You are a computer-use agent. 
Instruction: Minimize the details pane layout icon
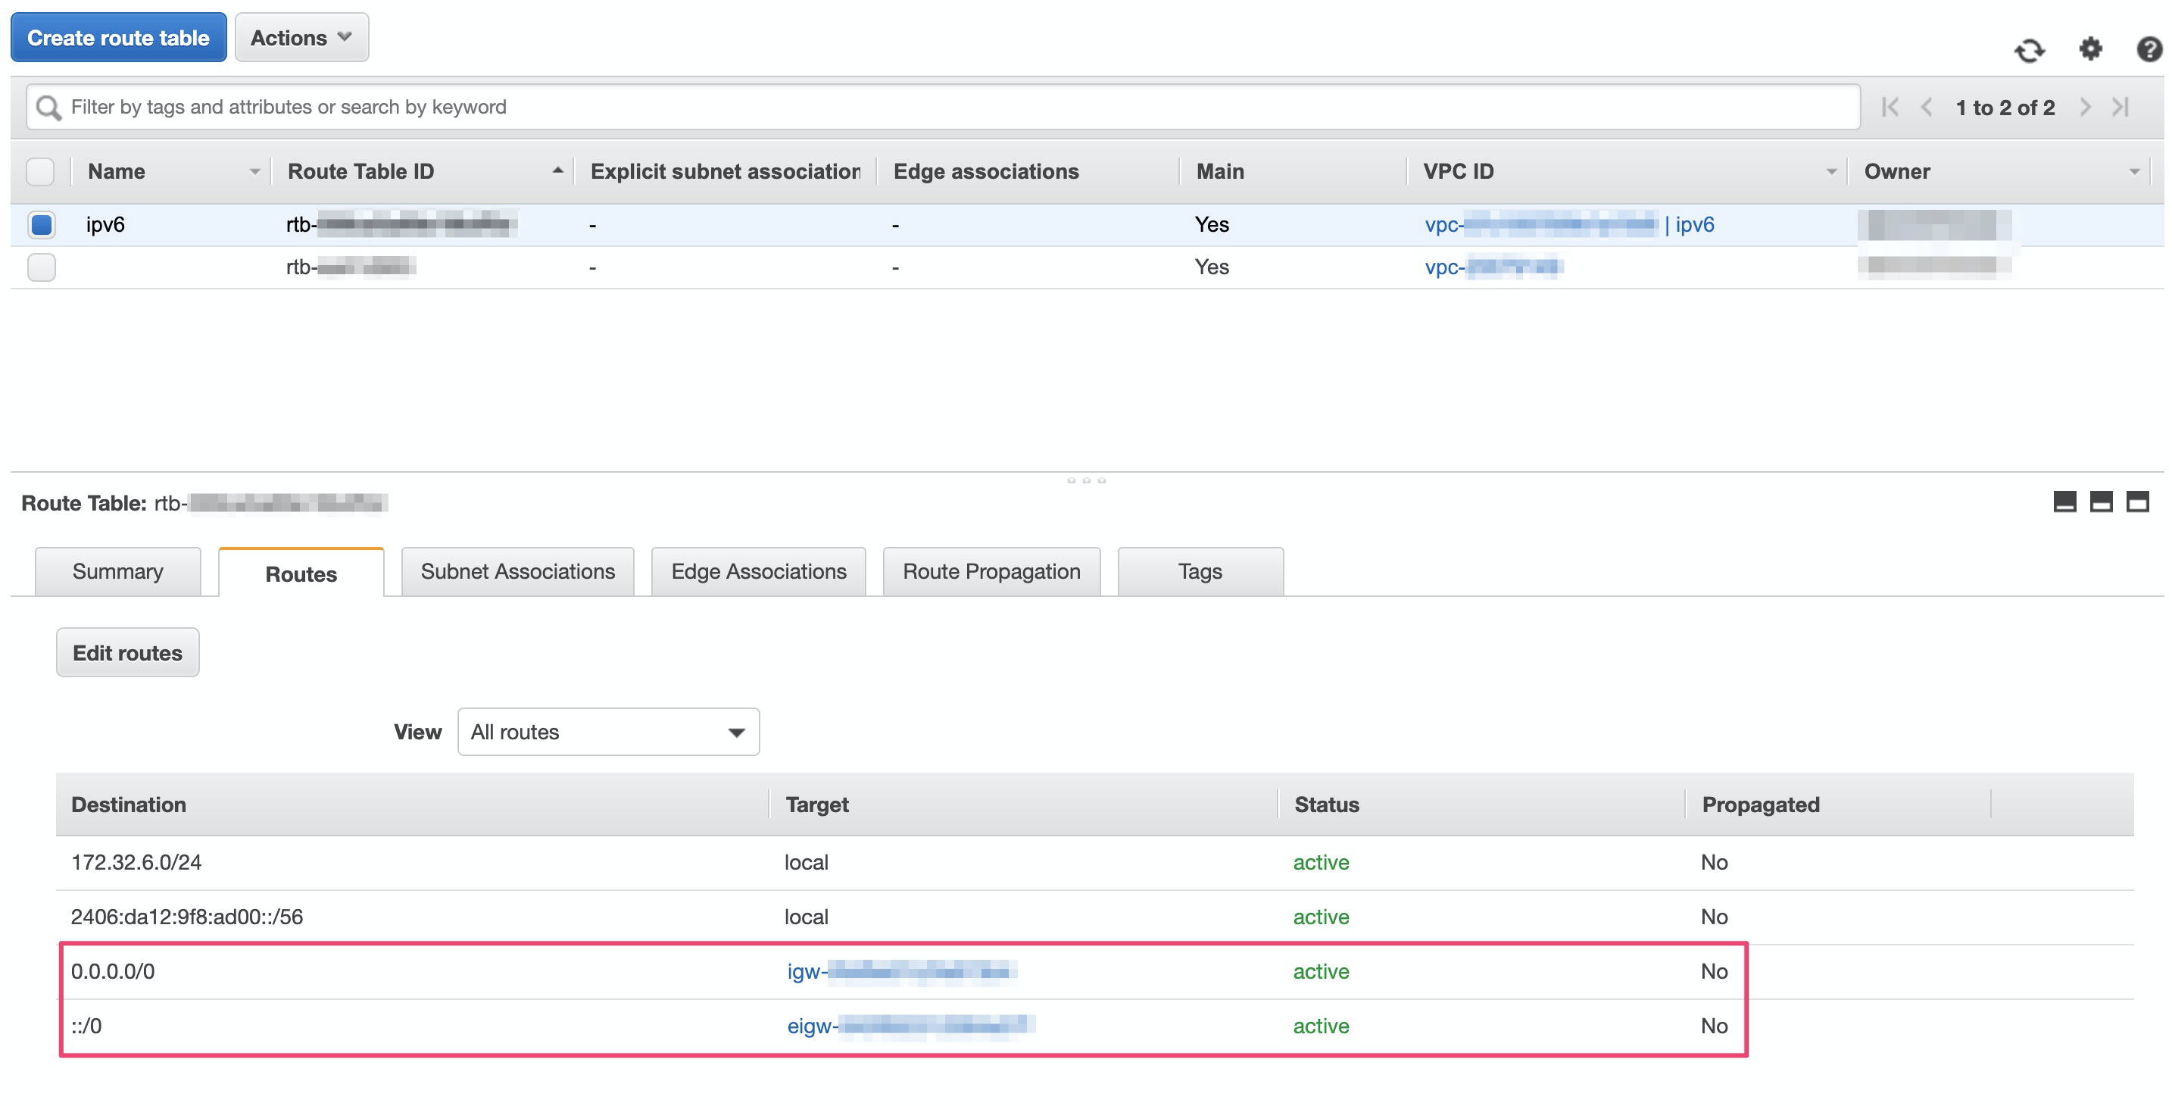coord(2064,502)
